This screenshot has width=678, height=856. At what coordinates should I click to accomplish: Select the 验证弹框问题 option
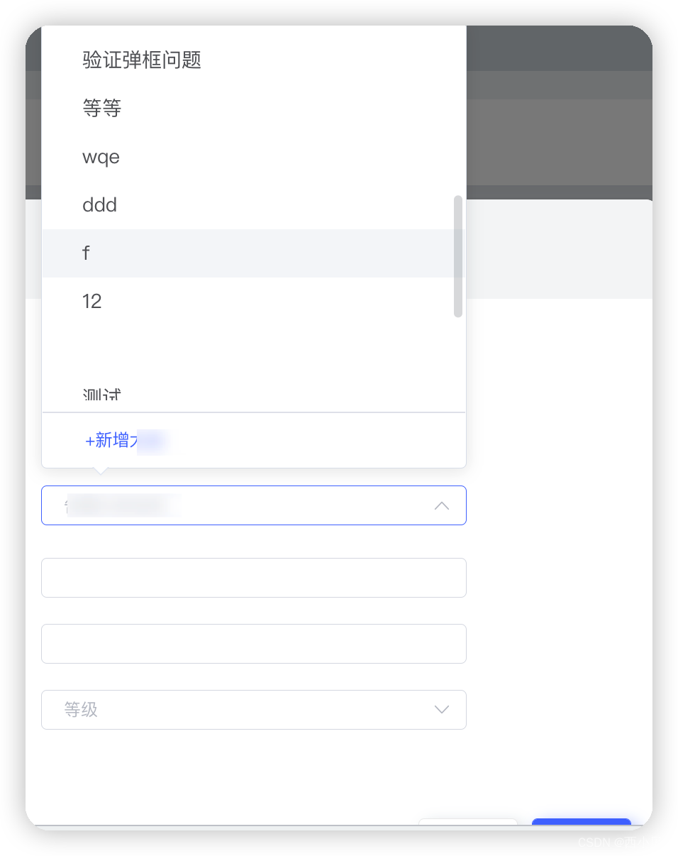coord(254,60)
